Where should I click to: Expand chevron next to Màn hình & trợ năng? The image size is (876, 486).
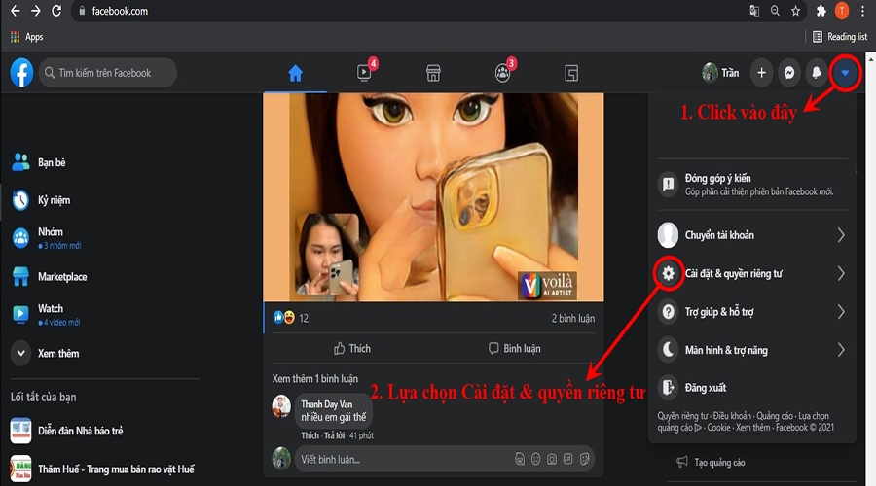pyautogui.click(x=841, y=350)
